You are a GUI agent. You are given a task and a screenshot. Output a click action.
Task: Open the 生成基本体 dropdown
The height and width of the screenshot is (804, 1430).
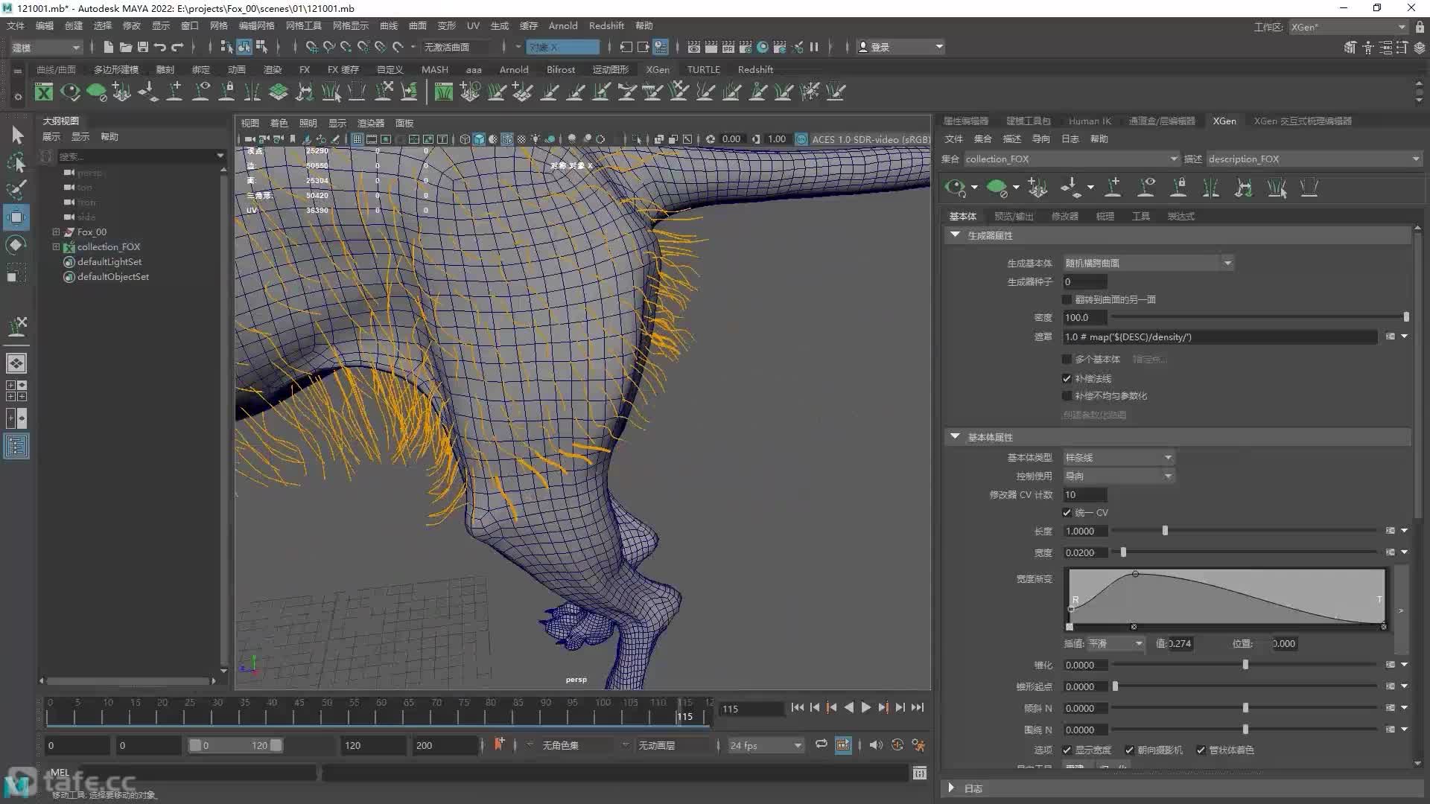pyautogui.click(x=1148, y=263)
